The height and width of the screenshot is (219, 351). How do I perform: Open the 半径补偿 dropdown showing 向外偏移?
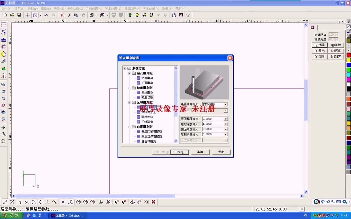pyautogui.click(x=225, y=104)
